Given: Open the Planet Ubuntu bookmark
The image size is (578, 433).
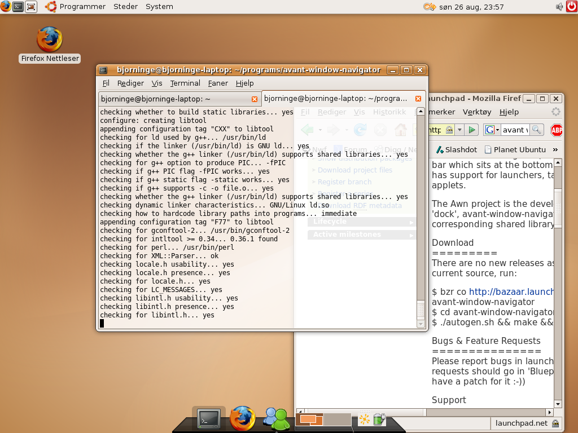Looking at the screenshot, I should coord(515,149).
